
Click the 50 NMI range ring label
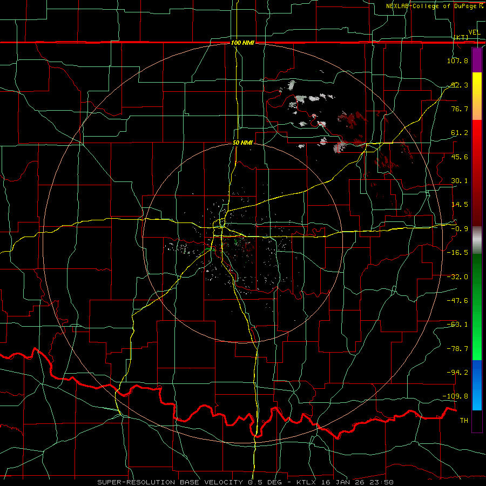tap(242, 143)
